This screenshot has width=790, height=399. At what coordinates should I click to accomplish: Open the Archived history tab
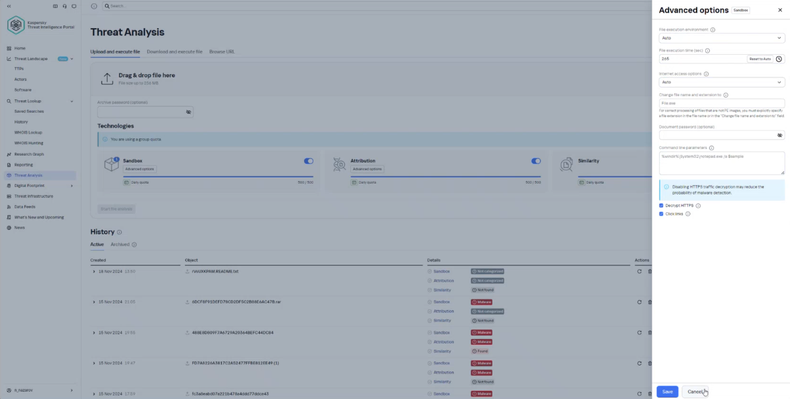(120, 245)
